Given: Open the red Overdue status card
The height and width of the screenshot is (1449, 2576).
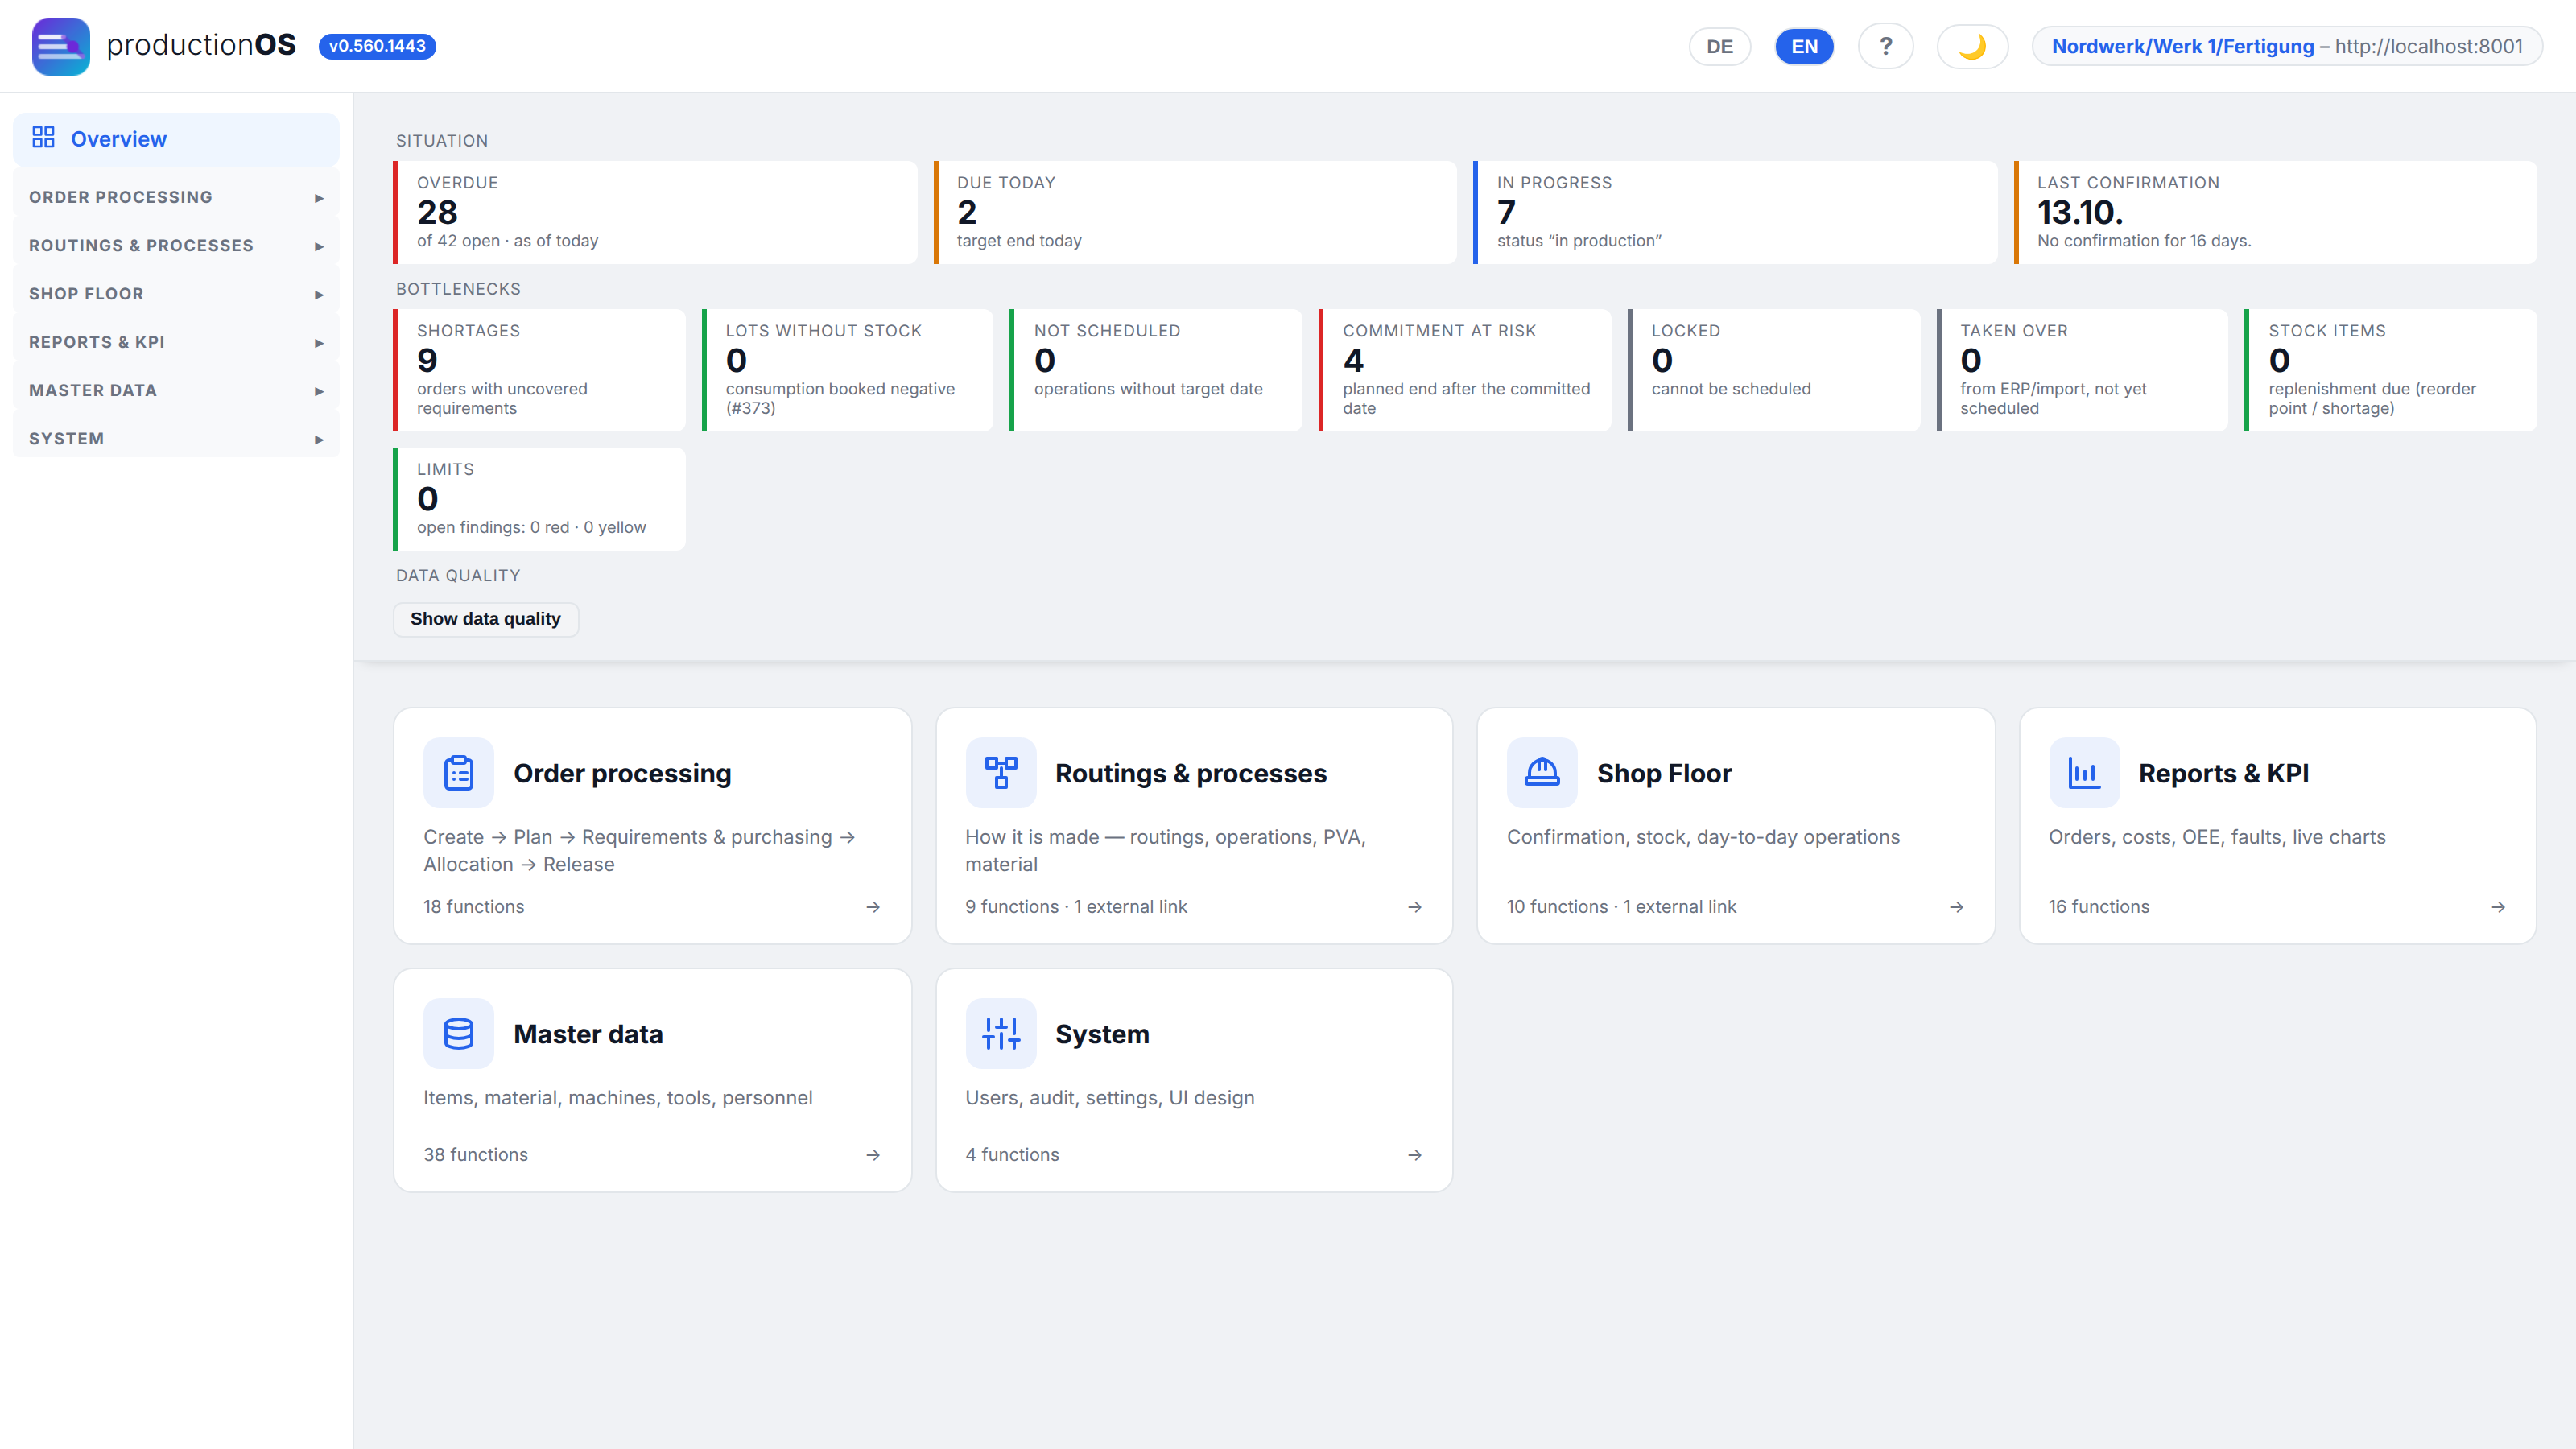Looking at the screenshot, I should pos(655,212).
